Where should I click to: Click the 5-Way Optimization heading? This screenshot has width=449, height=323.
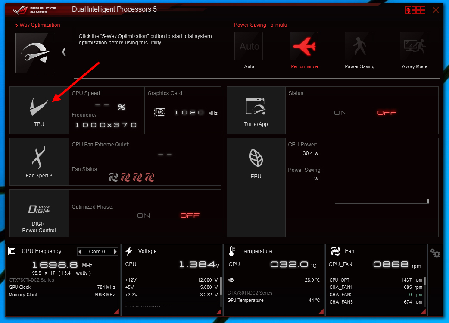pos(37,25)
